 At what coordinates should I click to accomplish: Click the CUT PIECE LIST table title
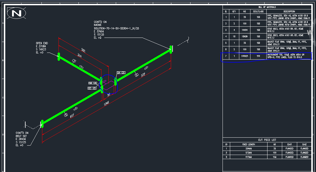(x=268, y=139)
